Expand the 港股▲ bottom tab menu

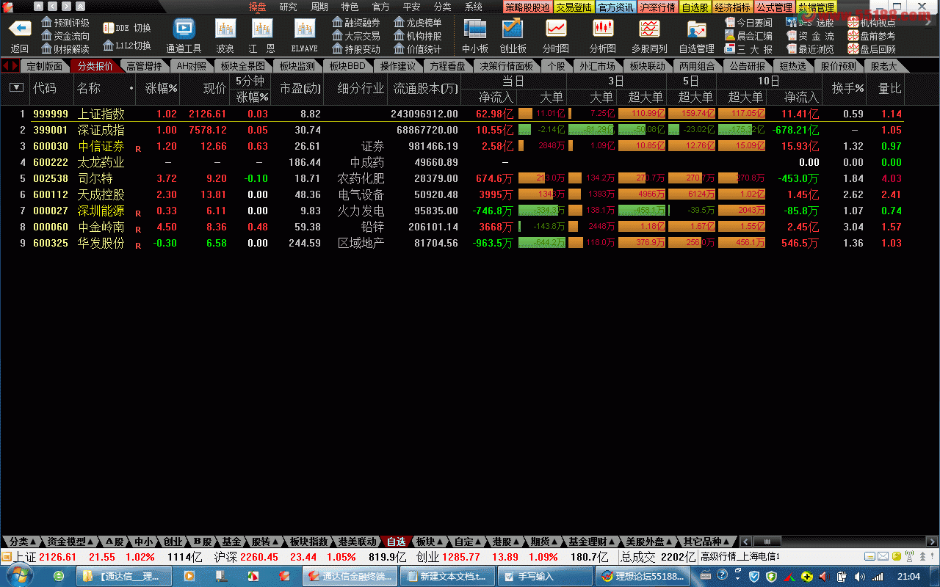(506, 542)
